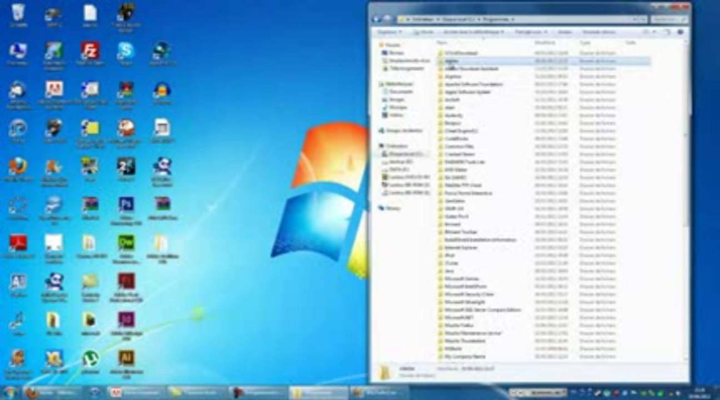Open the Partager avec dropdown
The height and width of the screenshot is (400, 720).
tap(531, 32)
